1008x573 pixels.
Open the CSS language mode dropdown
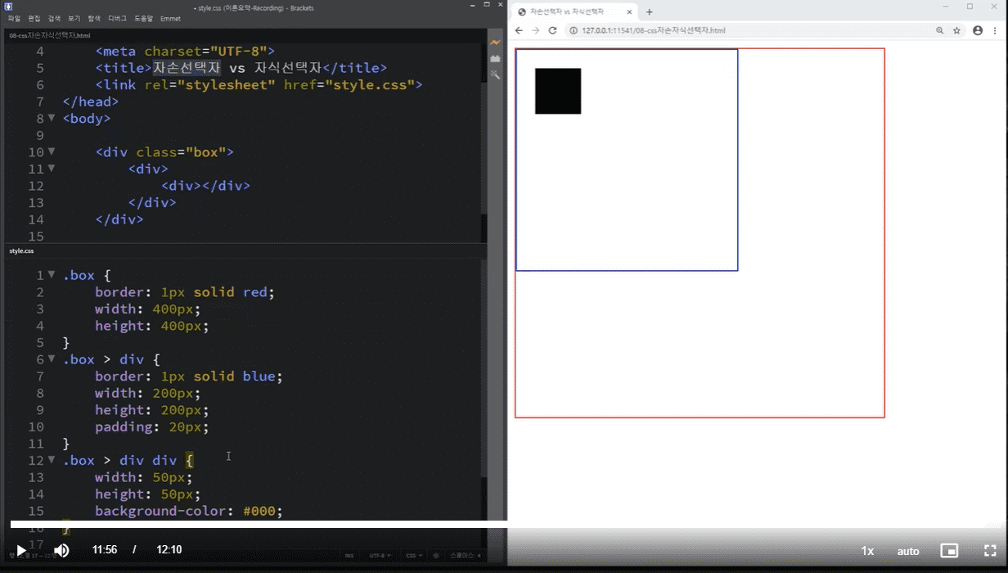tap(413, 556)
